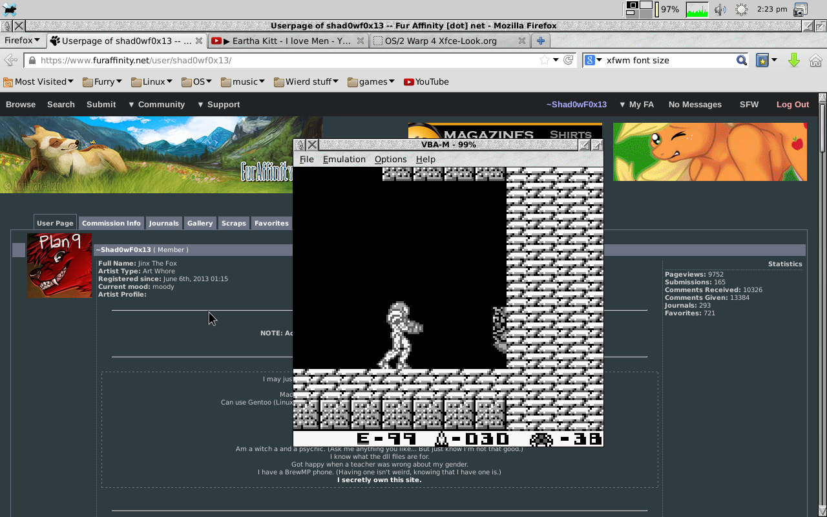Open the ~Shad0wF0x13 profile link in the nav bar
This screenshot has height=517, width=827.
576,104
